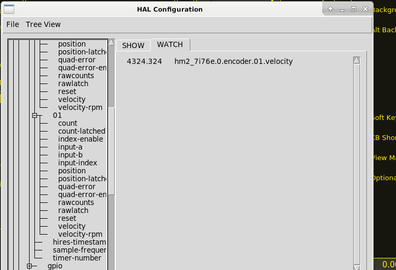Close the HAL Configuration window
The width and height of the screenshot is (396, 270).
pyautogui.click(x=365, y=9)
